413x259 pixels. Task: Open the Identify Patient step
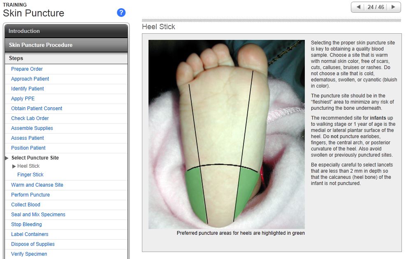click(28, 89)
